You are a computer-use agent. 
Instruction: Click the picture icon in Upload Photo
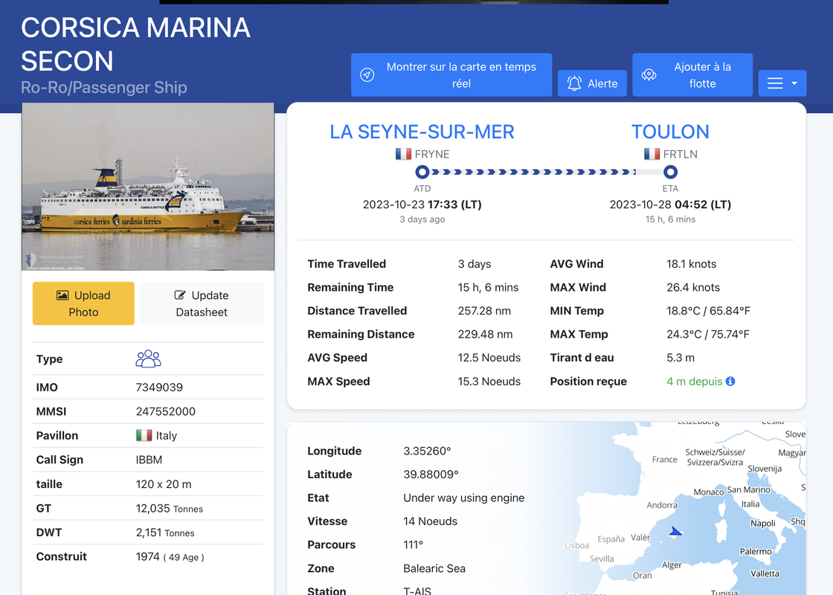(x=62, y=295)
